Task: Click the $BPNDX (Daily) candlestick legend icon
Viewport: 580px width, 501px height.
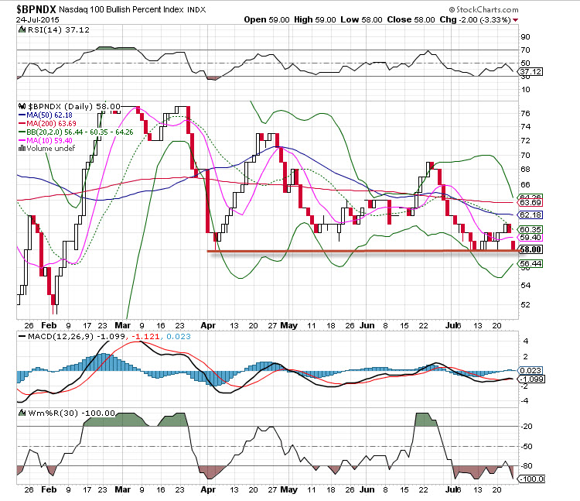Action: coord(22,106)
